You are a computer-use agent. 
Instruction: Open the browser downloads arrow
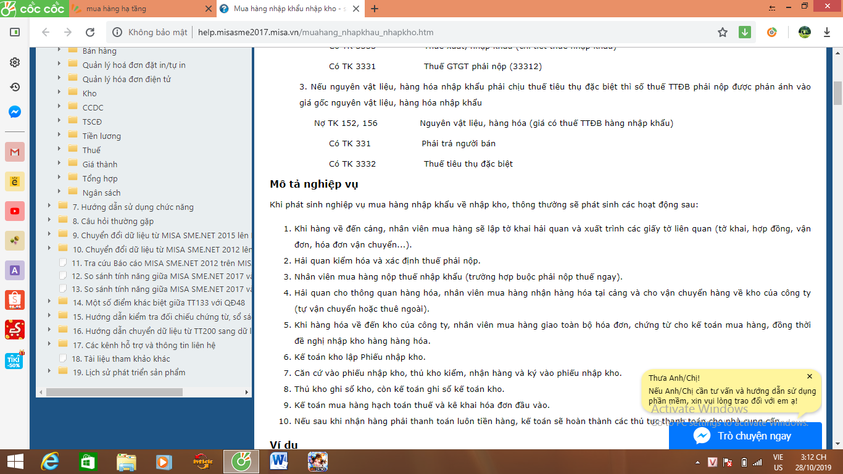[827, 32]
